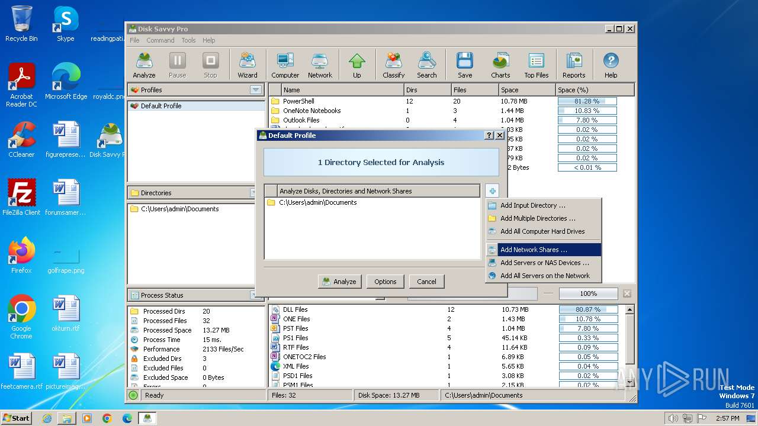Click the 100% zoom field
This screenshot has height=426, width=758.
[588, 293]
